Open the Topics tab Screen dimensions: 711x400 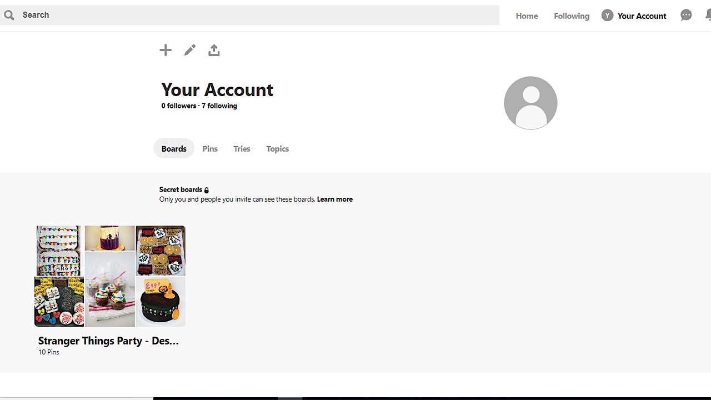pos(277,148)
